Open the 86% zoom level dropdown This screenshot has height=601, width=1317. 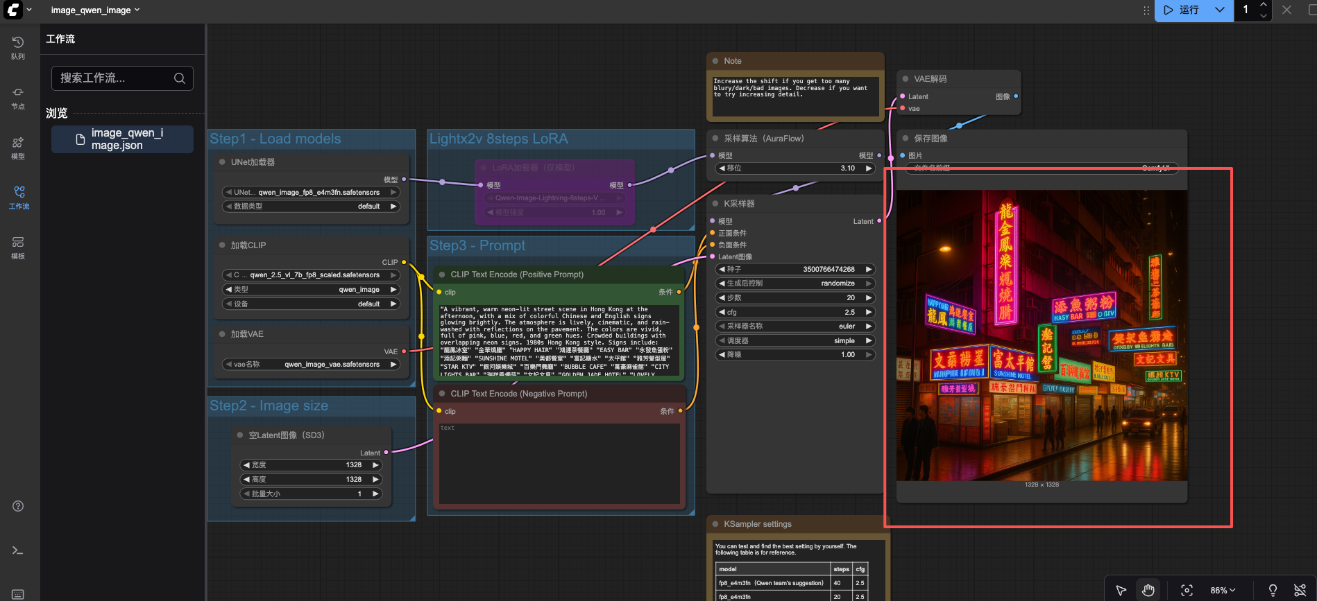point(1223,590)
